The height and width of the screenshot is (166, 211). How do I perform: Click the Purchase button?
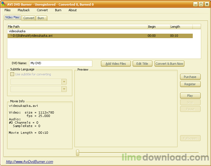190,77
